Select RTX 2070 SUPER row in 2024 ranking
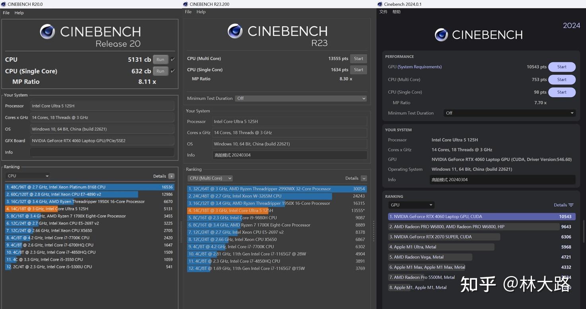Viewport: 586px width, 309px height. pyautogui.click(x=481, y=237)
